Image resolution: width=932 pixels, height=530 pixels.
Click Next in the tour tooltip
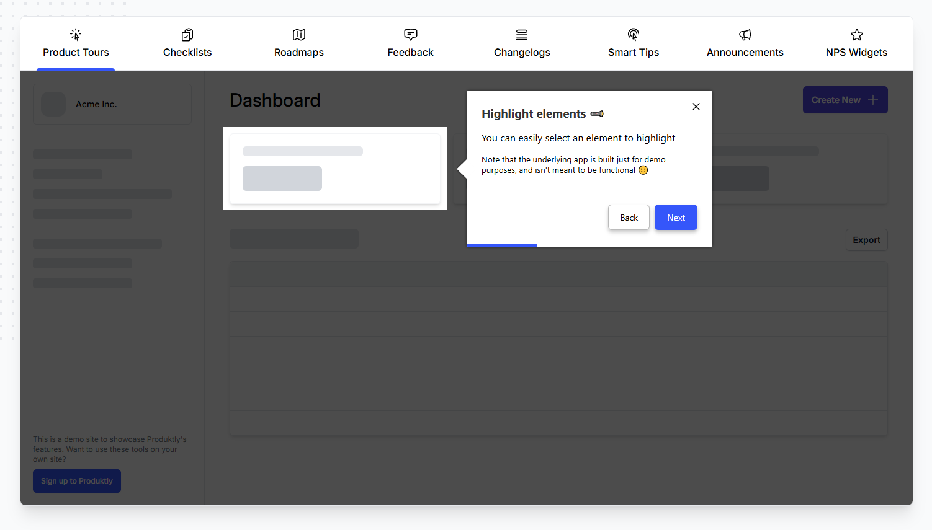[x=676, y=217]
